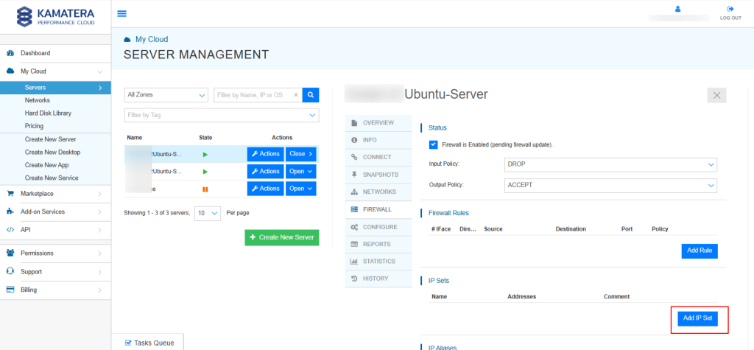Screen dimensions: 754x350
Task: Open Networks in sidebar
Action: [38, 101]
